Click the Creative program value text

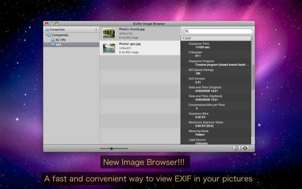[x=222, y=65]
